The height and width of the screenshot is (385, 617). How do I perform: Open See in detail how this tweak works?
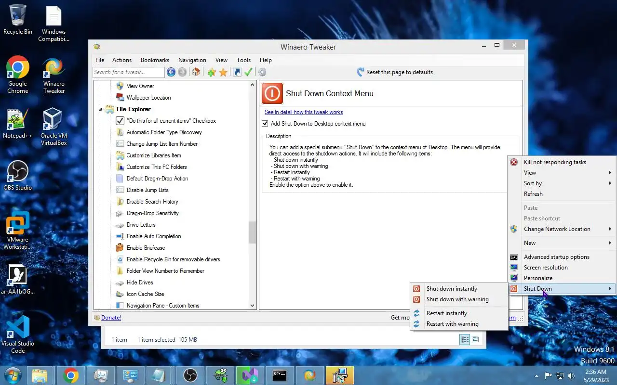[x=304, y=112]
